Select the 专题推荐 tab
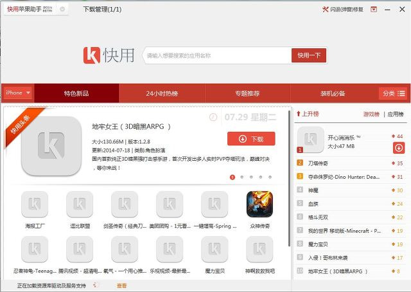Viewport: 411px width, 292px height. (x=247, y=93)
